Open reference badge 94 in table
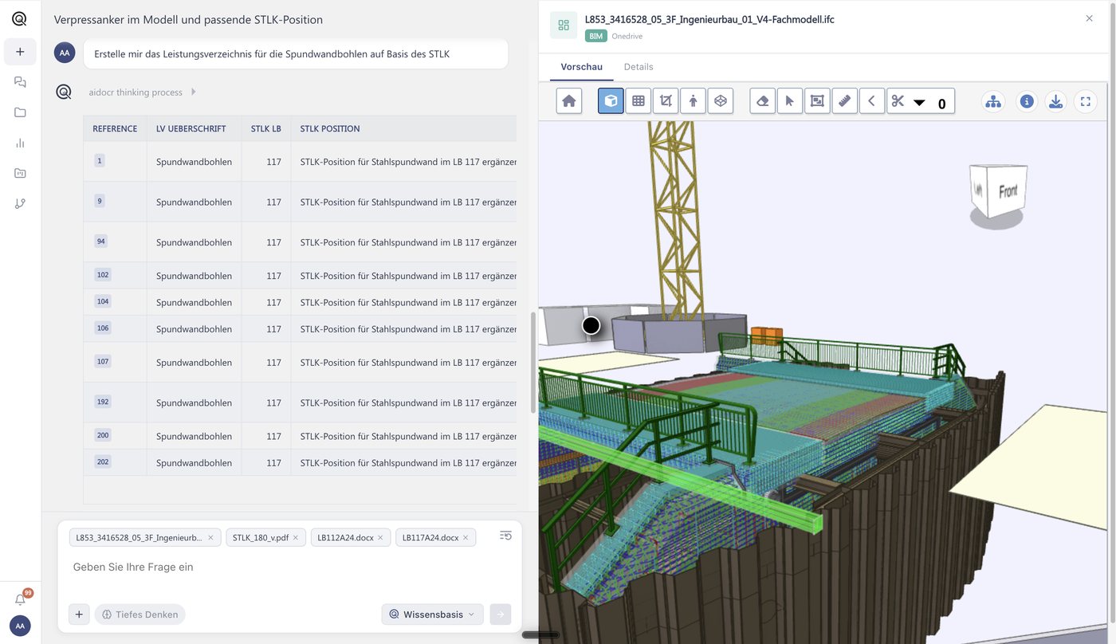The image size is (1116, 644). 101,241
